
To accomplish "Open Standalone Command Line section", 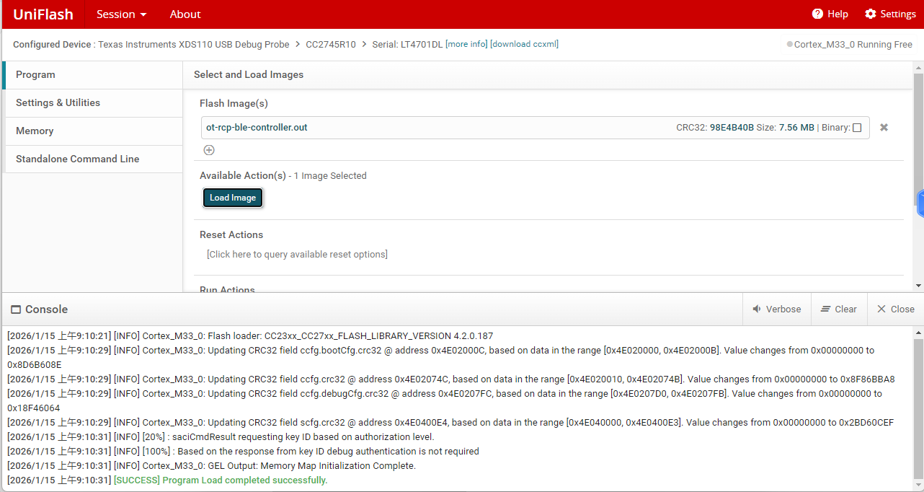I will [92, 159].
